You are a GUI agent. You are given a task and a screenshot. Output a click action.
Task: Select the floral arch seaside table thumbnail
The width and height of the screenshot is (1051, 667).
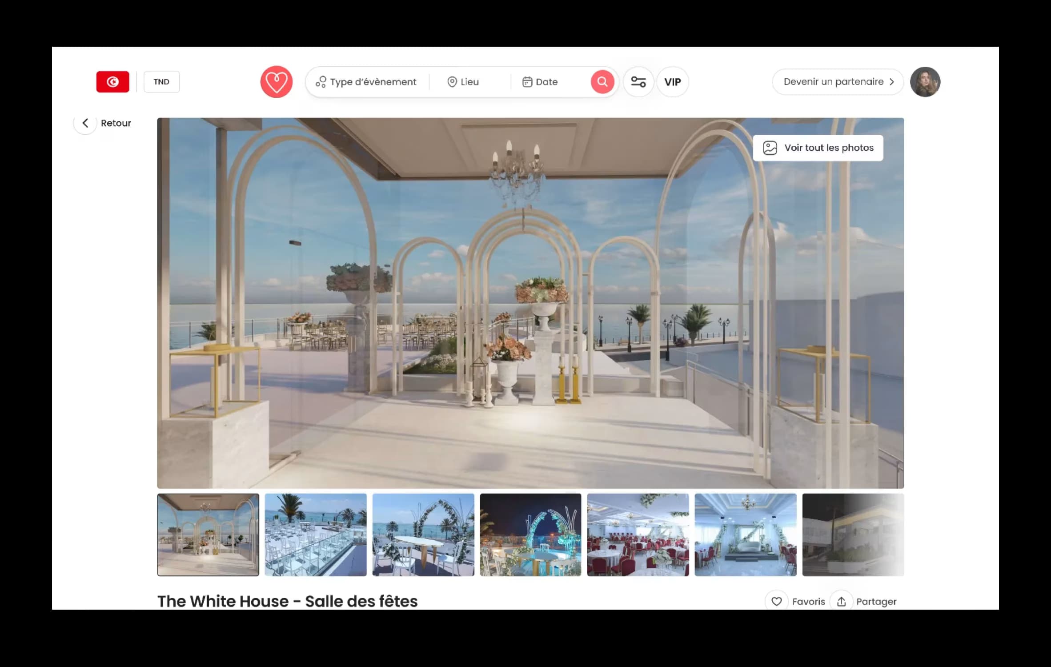[x=423, y=534]
